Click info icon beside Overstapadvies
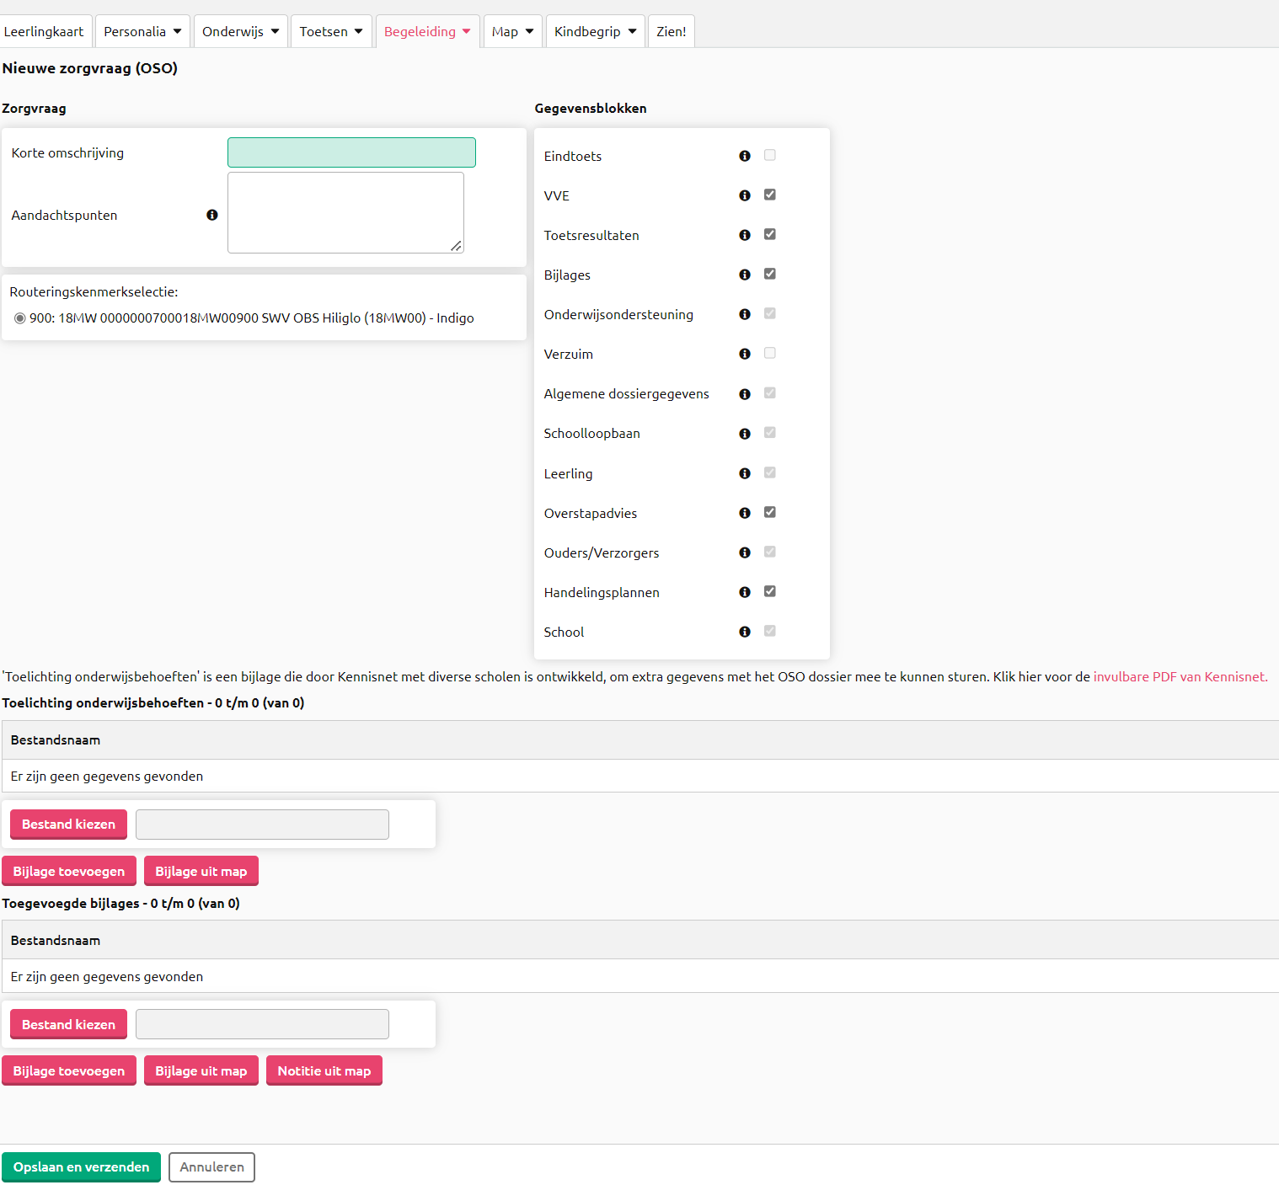 coord(745,513)
